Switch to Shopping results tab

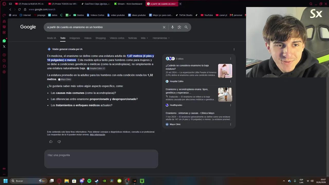click(x=100, y=38)
